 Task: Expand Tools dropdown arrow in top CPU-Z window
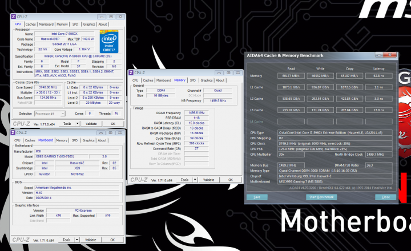(x=77, y=124)
